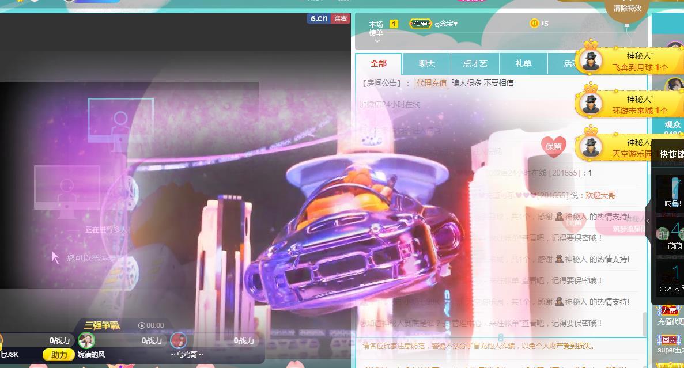Click the 婉清的风 name label

[x=91, y=355]
